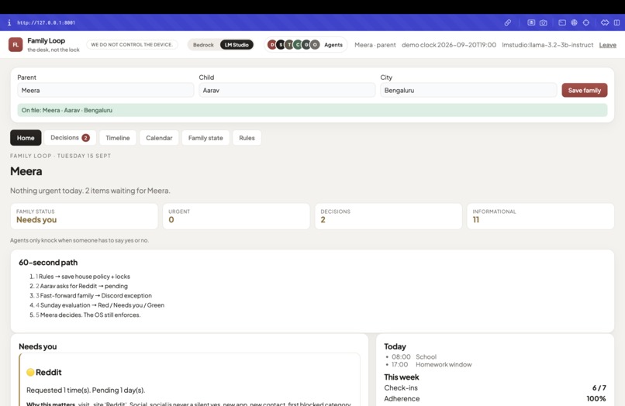Click the lmstudio:llama-3.2-3b-instruct model label
The width and height of the screenshot is (625, 406).
pos(547,45)
